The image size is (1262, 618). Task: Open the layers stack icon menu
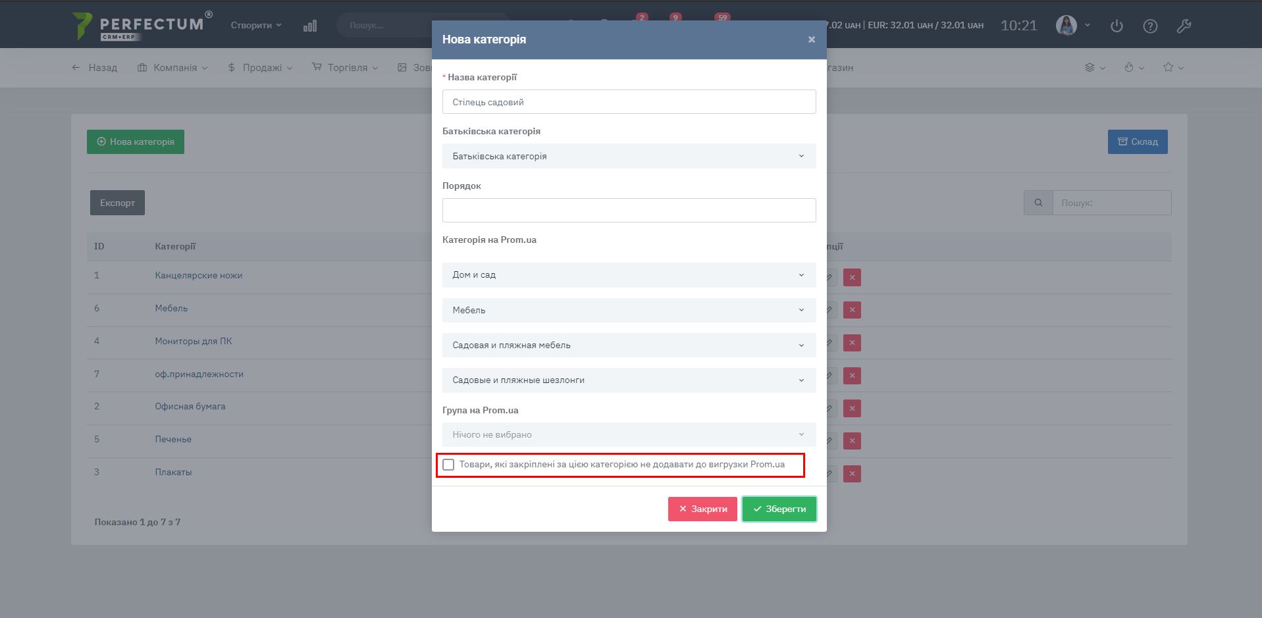click(1090, 67)
